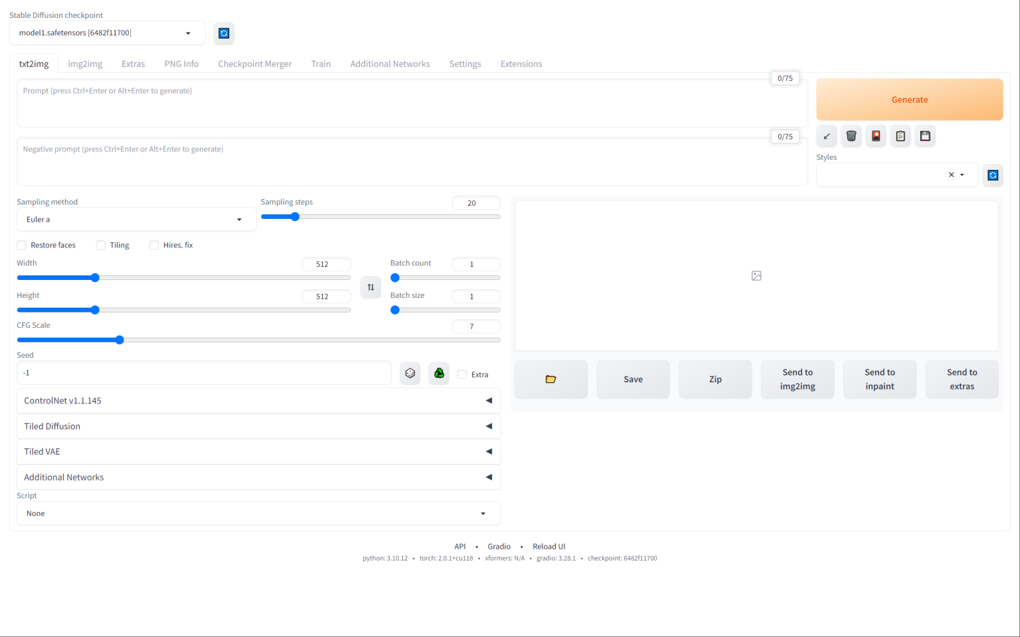
Task: Click the arrow icon to read last generation parameters
Action: click(827, 136)
